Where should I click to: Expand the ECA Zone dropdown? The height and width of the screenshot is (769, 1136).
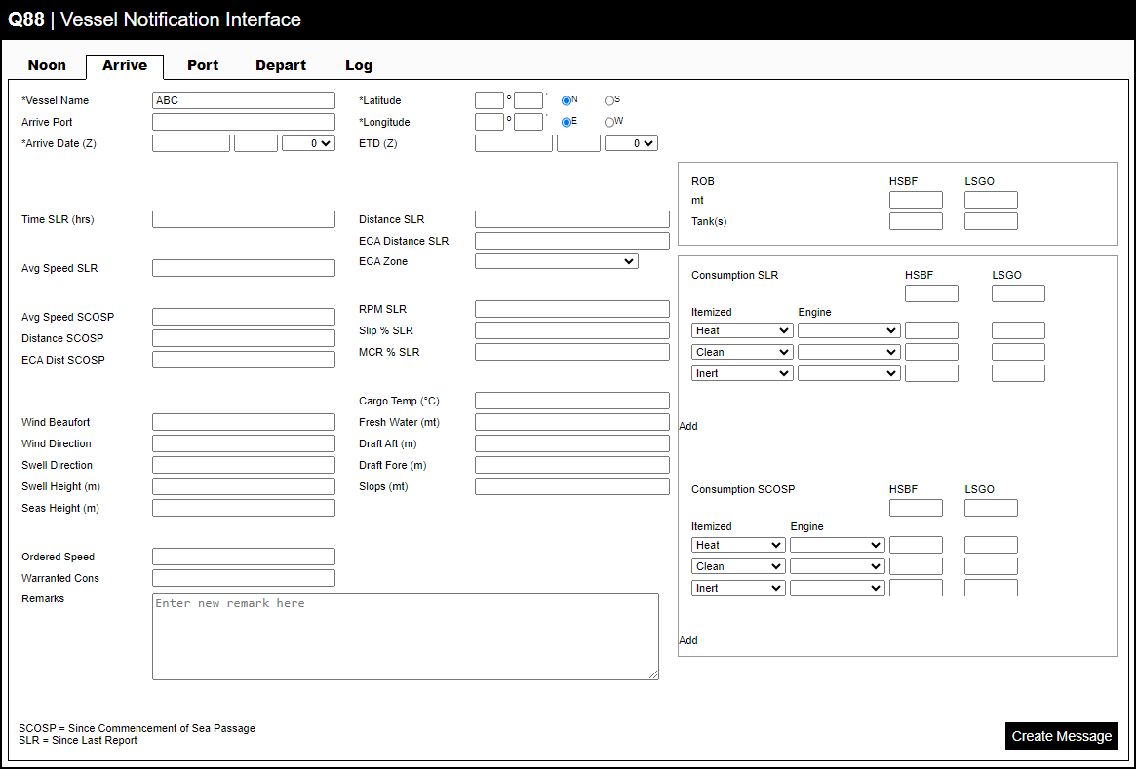pyautogui.click(x=556, y=261)
